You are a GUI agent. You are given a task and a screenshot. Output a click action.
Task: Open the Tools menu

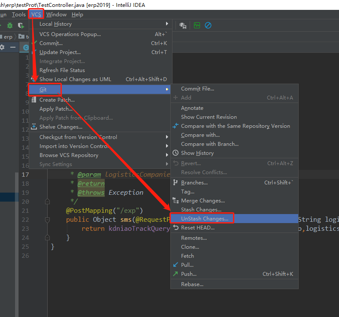coord(18,15)
